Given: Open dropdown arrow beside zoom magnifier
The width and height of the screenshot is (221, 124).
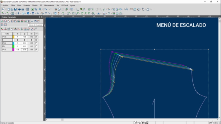Looking at the screenshot, I should pos(42,10).
